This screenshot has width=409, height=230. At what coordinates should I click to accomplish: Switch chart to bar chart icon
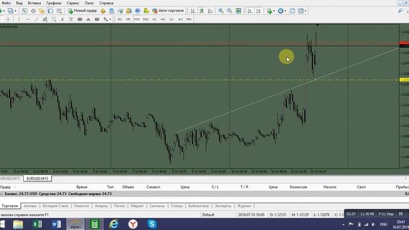point(193,11)
